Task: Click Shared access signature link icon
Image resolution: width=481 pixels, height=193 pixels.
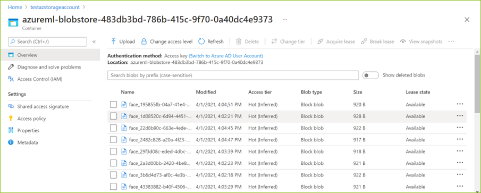Action: coord(11,106)
